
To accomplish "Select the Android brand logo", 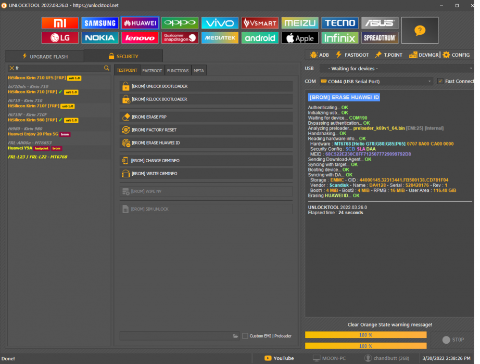I will coord(260,37).
